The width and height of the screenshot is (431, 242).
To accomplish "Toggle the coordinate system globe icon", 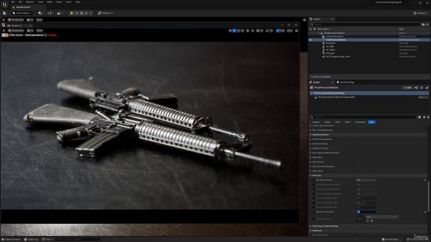I will [248, 31].
